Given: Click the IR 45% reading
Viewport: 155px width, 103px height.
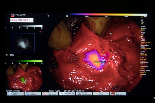Looking at the screenshot, I should (10, 55).
